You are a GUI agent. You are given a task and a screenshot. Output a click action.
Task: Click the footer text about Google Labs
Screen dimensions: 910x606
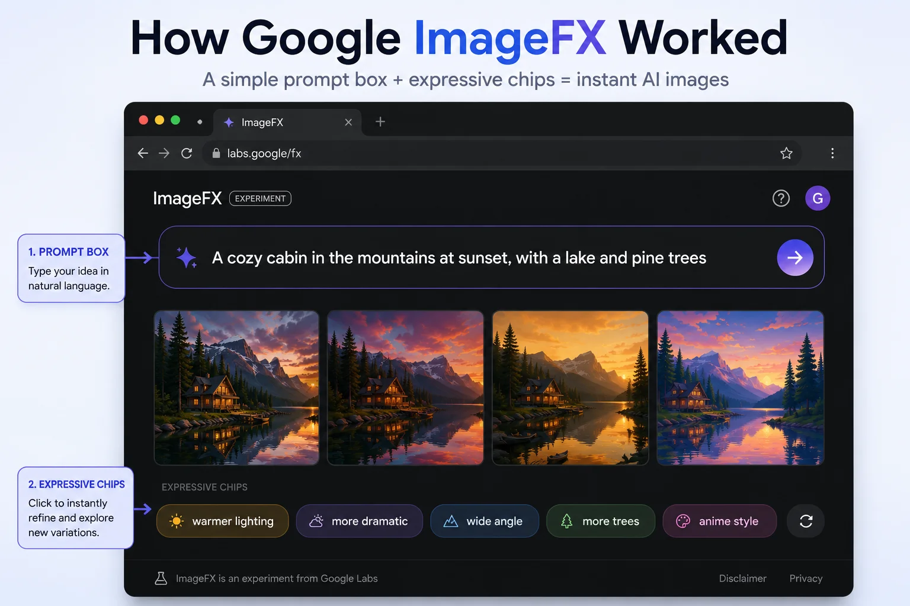[x=277, y=578]
